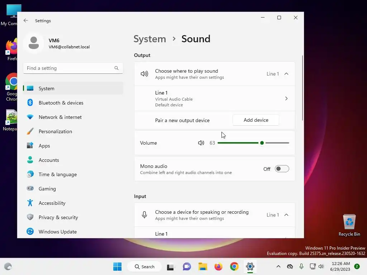Click the Personalization paintbrush icon
The height and width of the screenshot is (275, 367).
coord(30,131)
